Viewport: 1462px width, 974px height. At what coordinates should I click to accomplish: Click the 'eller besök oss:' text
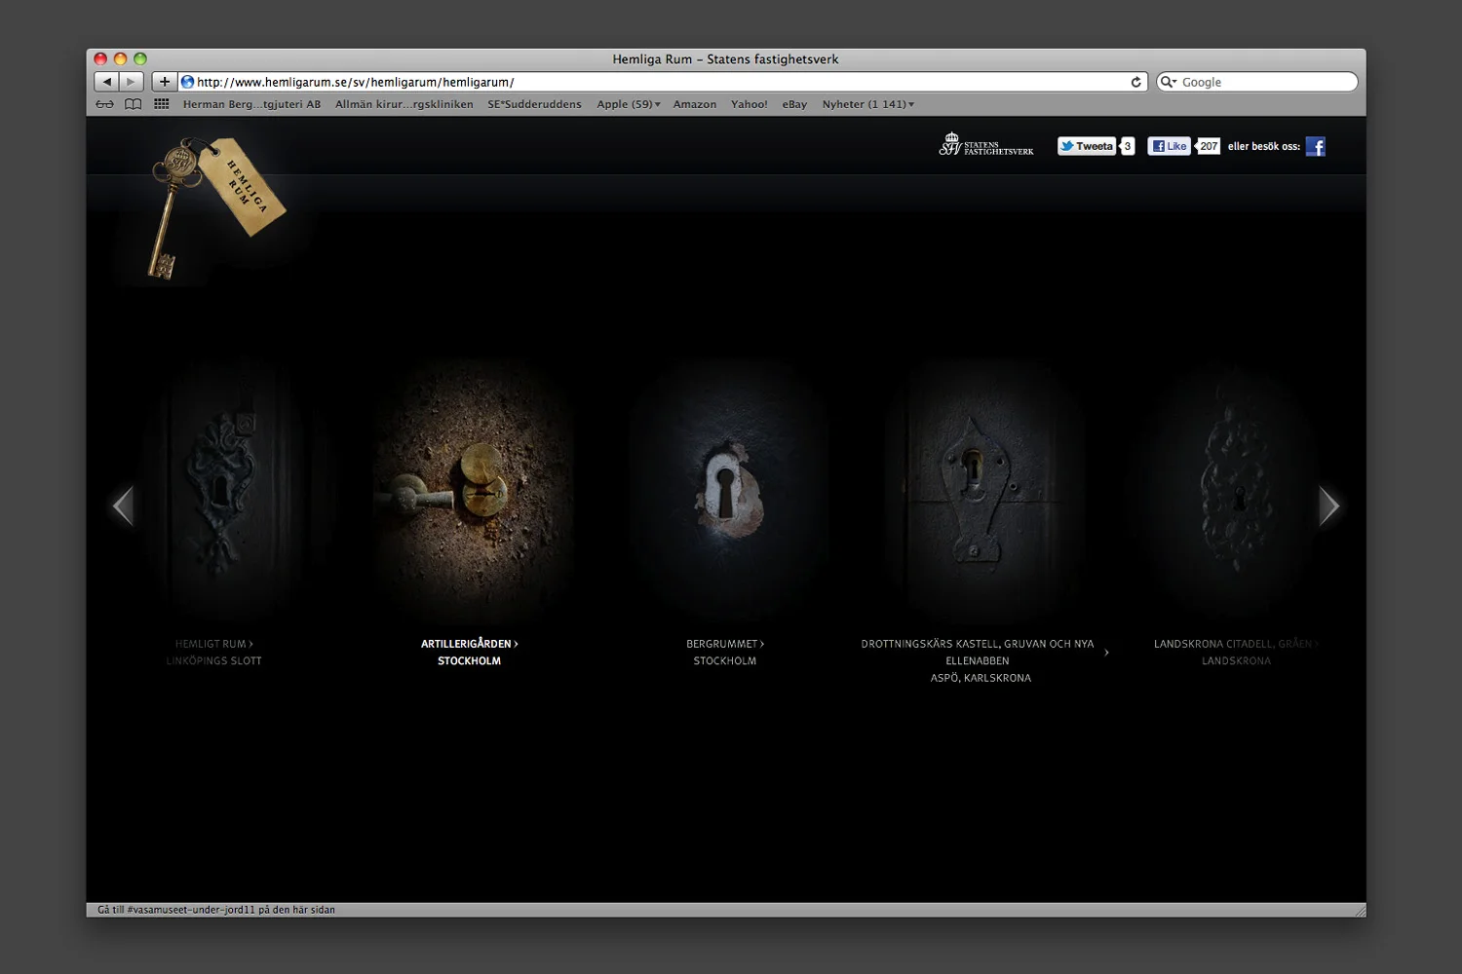1264,146
